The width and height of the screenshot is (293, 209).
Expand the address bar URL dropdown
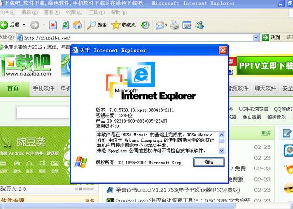256,38
